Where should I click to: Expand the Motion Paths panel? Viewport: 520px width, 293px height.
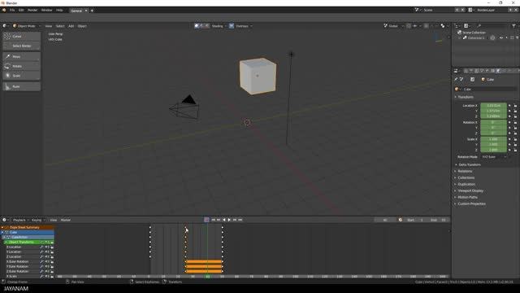(x=468, y=197)
